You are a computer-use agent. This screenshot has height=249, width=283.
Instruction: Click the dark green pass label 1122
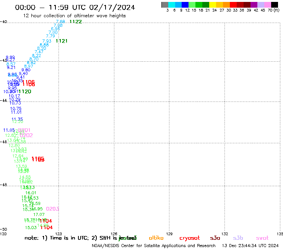(76, 21)
